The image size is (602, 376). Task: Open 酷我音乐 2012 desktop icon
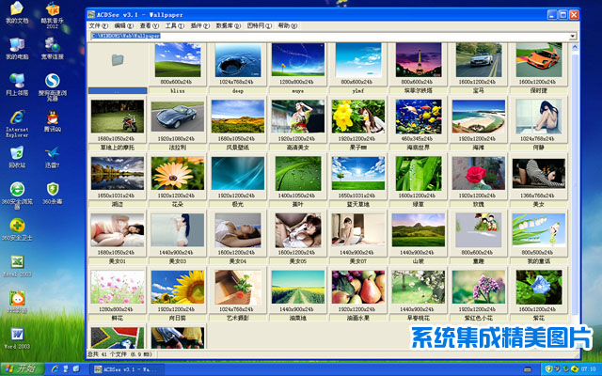point(53,15)
